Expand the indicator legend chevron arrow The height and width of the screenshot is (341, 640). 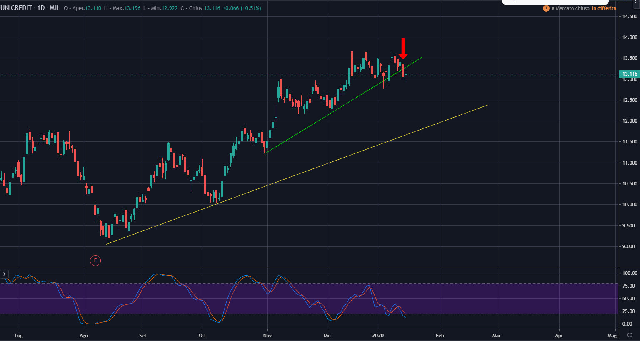(4, 274)
